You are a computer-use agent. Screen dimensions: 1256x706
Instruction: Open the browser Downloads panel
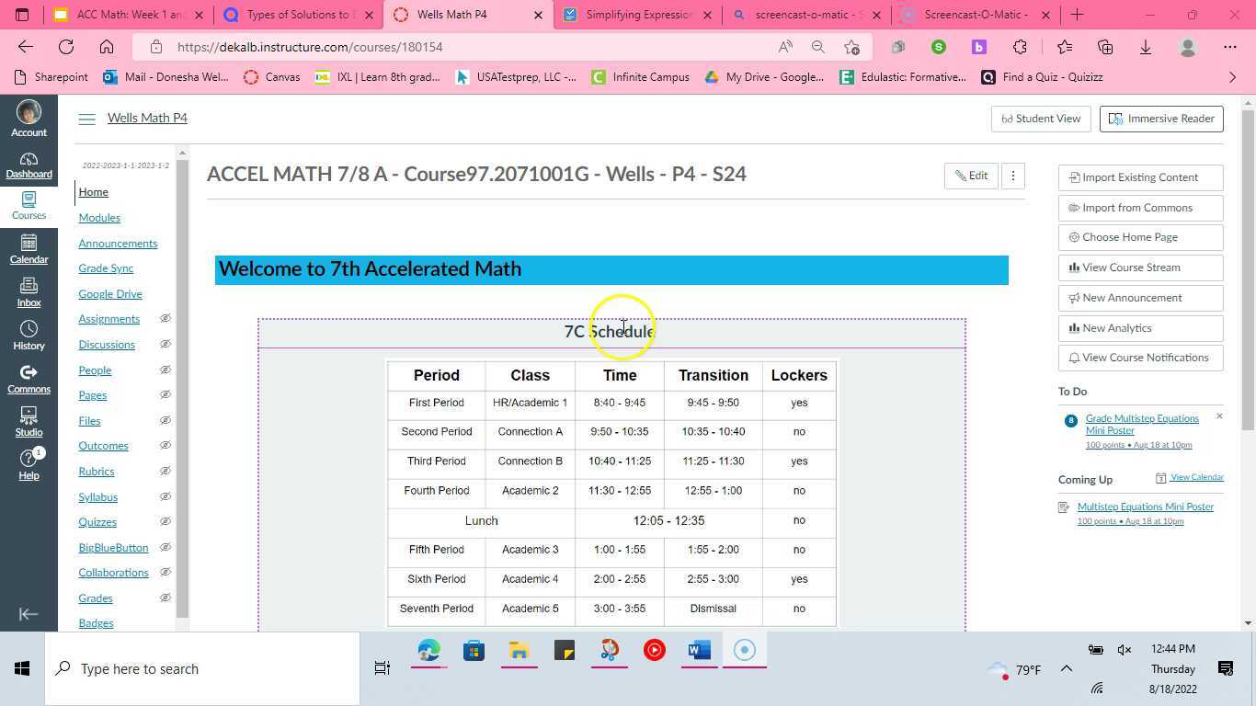pyautogui.click(x=1146, y=47)
